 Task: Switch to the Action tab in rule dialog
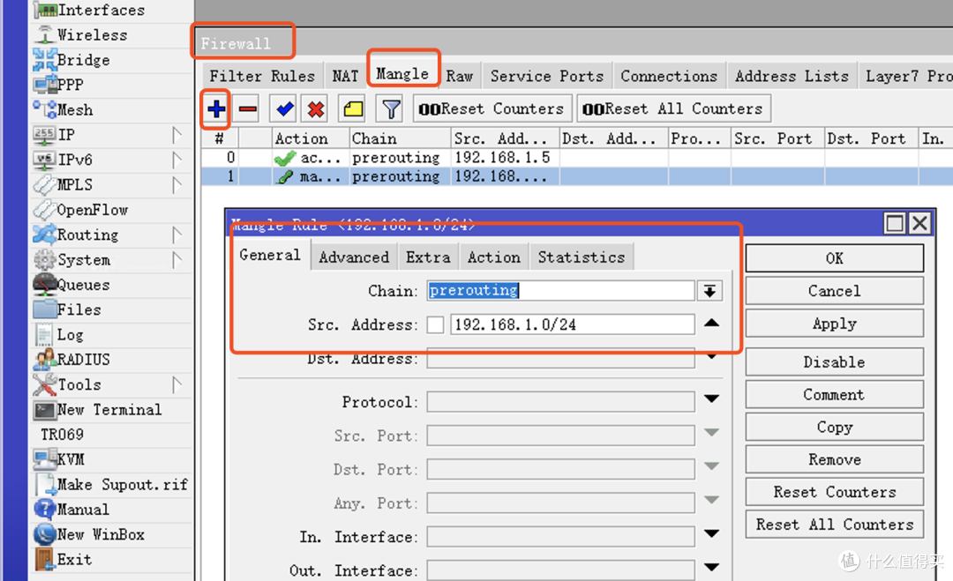point(493,257)
